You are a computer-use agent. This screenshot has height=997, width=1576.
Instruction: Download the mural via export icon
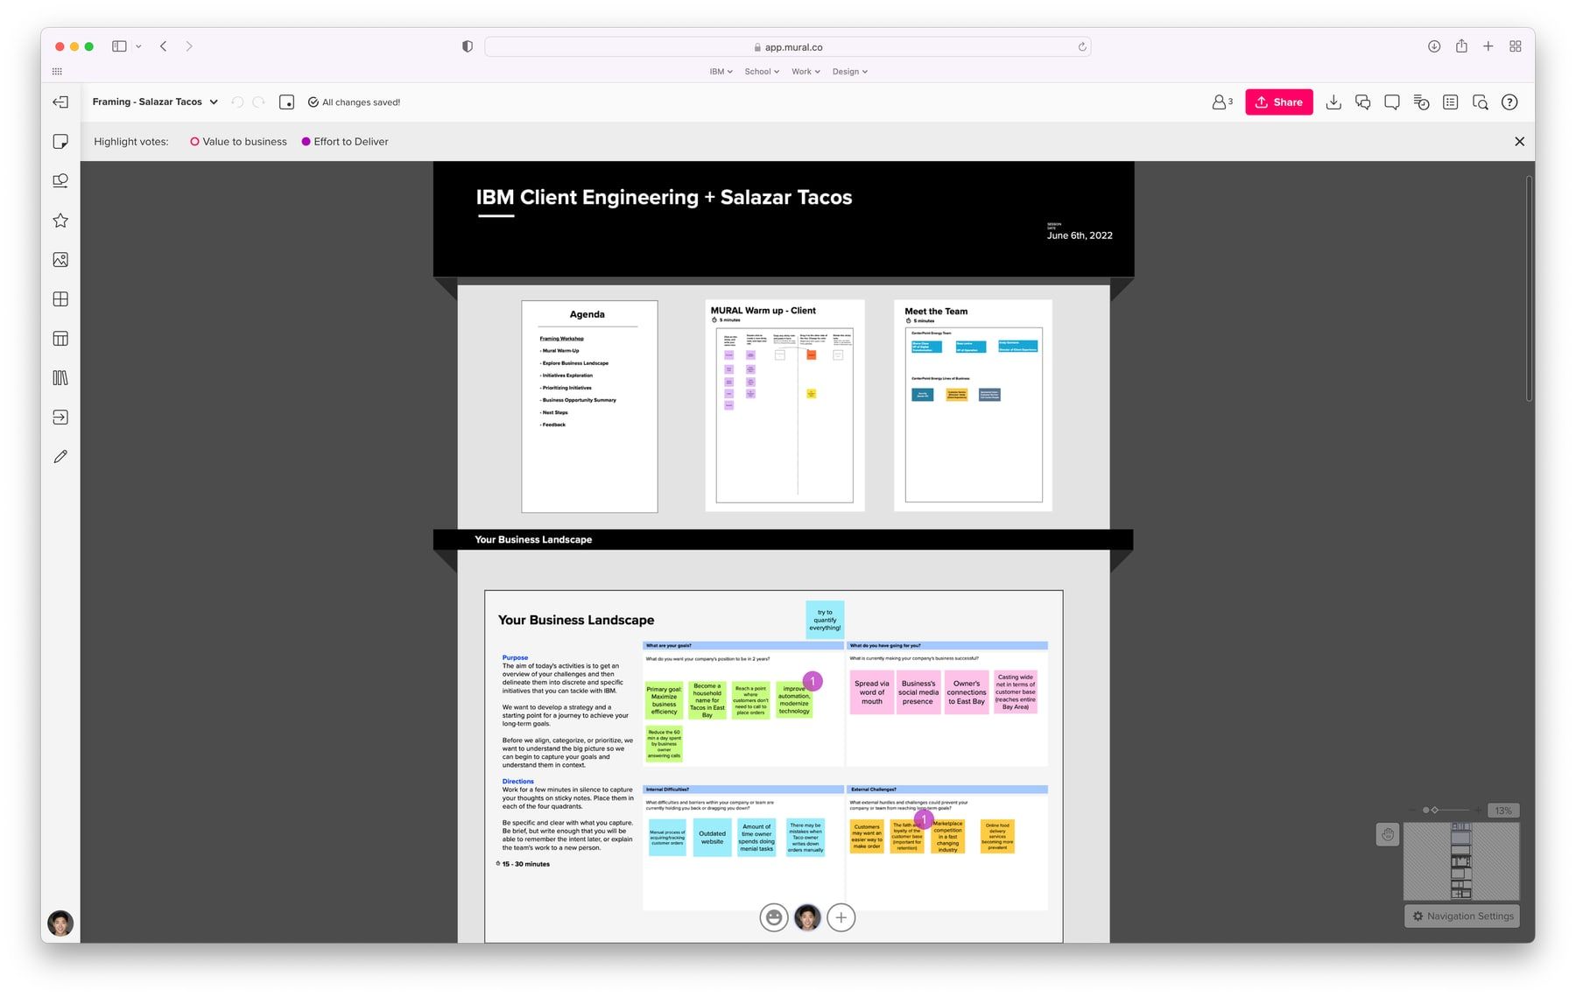(1333, 102)
